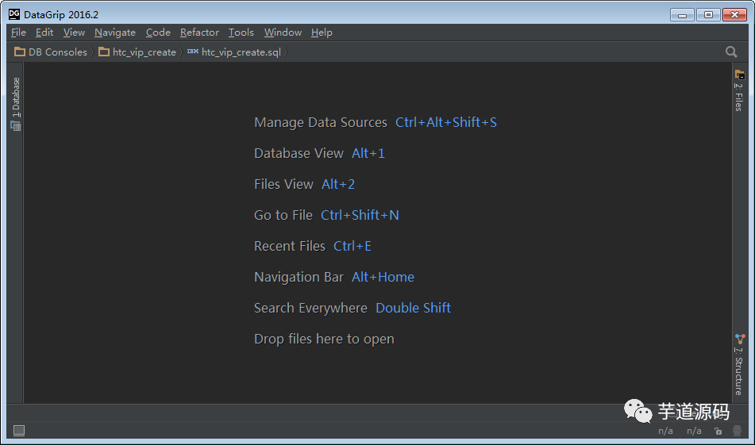This screenshot has width=755, height=445.
Task: Open the File menu
Action: pyautogui.click(x=19, y=33)
